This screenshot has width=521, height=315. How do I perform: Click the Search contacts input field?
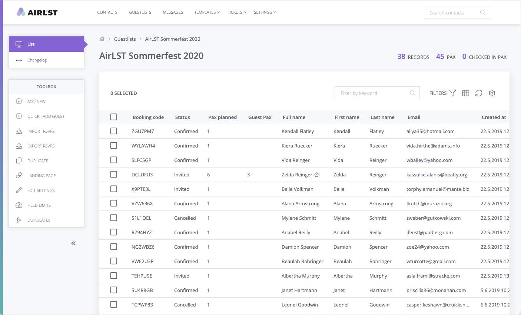[457, 13]
